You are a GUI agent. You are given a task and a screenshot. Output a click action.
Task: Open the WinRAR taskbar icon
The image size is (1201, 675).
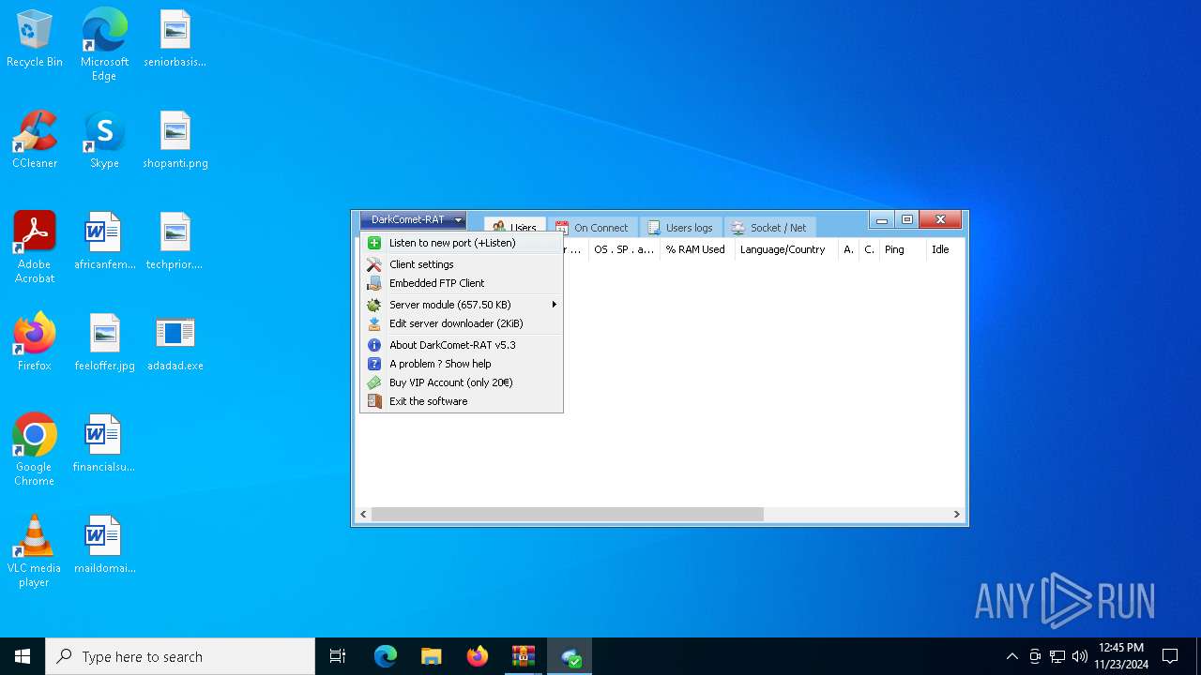pyautogui.click(x=524, y=656)
